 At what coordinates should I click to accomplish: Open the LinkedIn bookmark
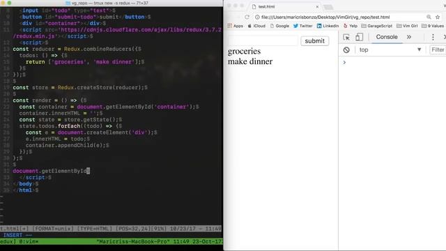[328, 26]
